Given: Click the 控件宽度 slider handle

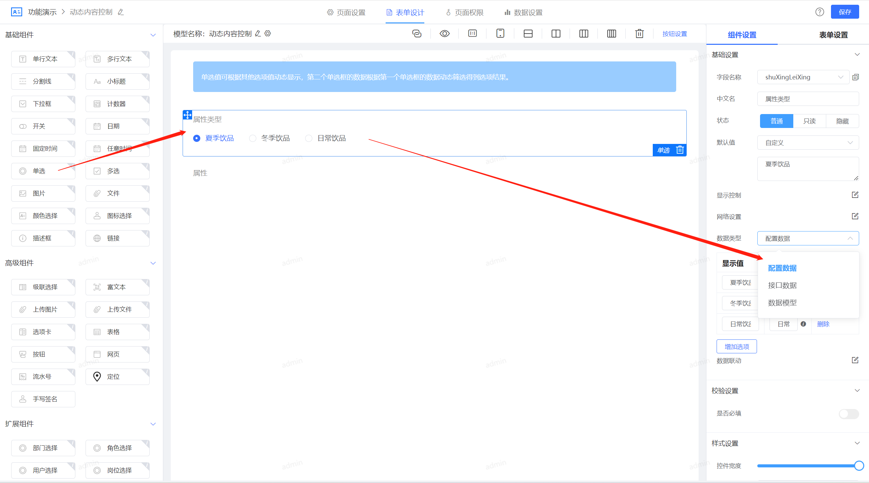Looking at the screenshot, I should click(x=858, y=466).
